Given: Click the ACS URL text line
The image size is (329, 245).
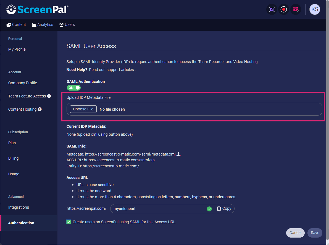Looking at the screenshot, I should coord(110,160).
